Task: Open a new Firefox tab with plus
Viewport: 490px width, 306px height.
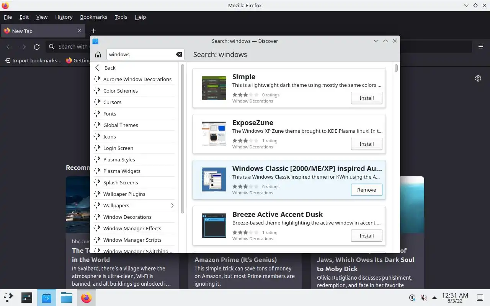Action: coord(93,31)
